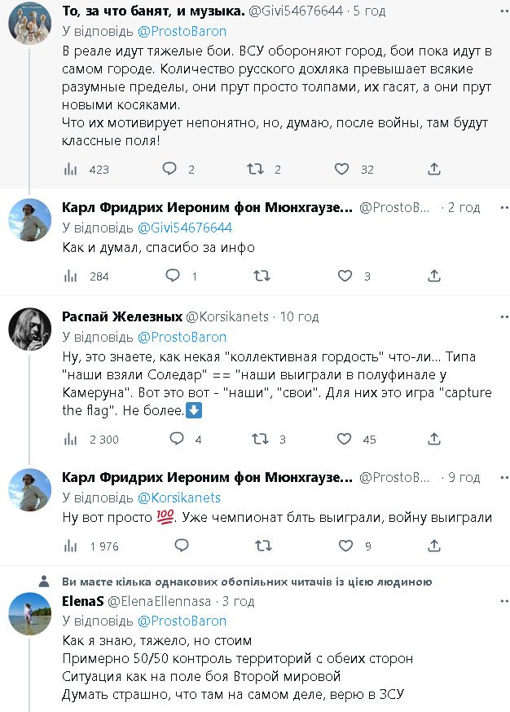Image resolution: width=510 pixels, height=712 pixels.
Task: View analytics showing 423 views
Action: click(71, 169)
